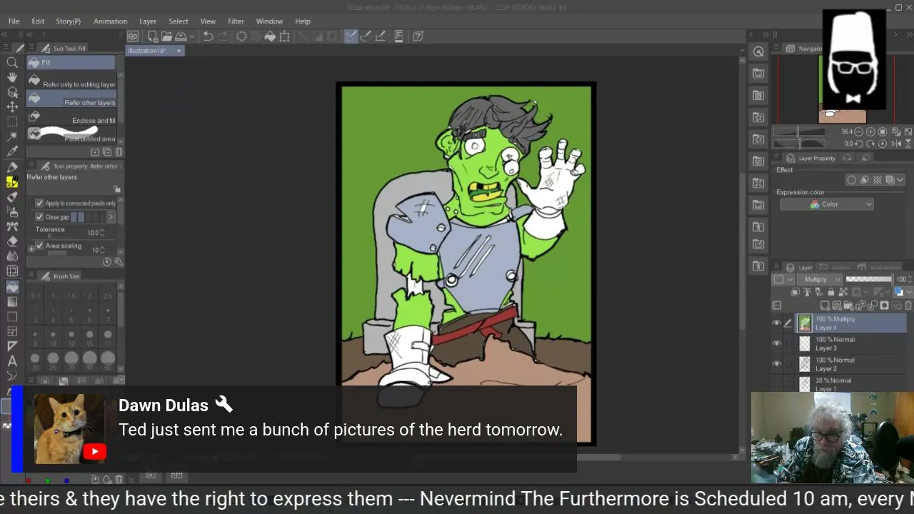Open Clip Studio support help icon

tap(418, 36)
